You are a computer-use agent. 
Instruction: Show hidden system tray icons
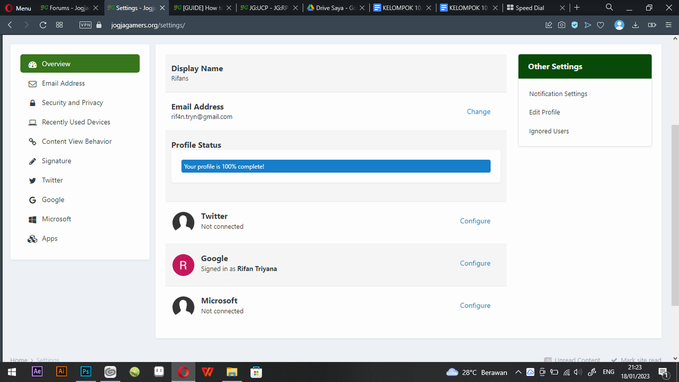[519, 372]
